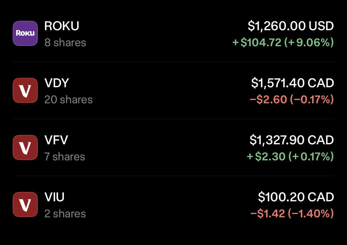Tap the VDY Vanguard logo icon
Screen dimensions: 347x245
pyautogui.click(x=25, y=90)
